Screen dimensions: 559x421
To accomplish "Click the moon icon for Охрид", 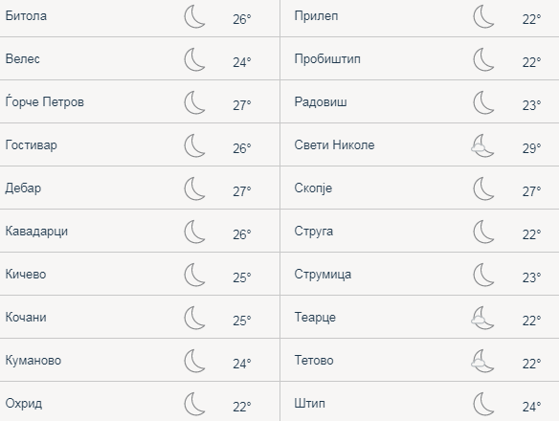I will pos(194,404).
